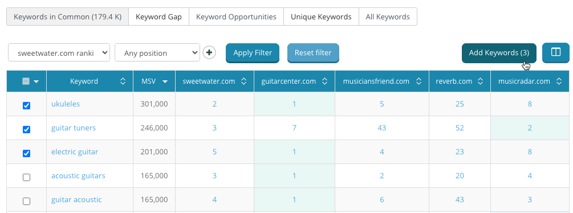The height and width of the screenshot is (213, 573).
Task: Sort by Keyword column arrows
Action: click(123, 81)
